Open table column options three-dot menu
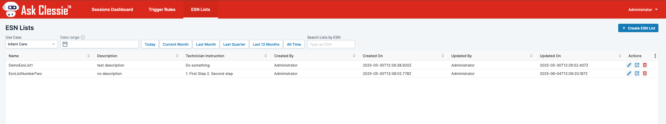This screenshot has width=666, height=124. coord(655,56)
